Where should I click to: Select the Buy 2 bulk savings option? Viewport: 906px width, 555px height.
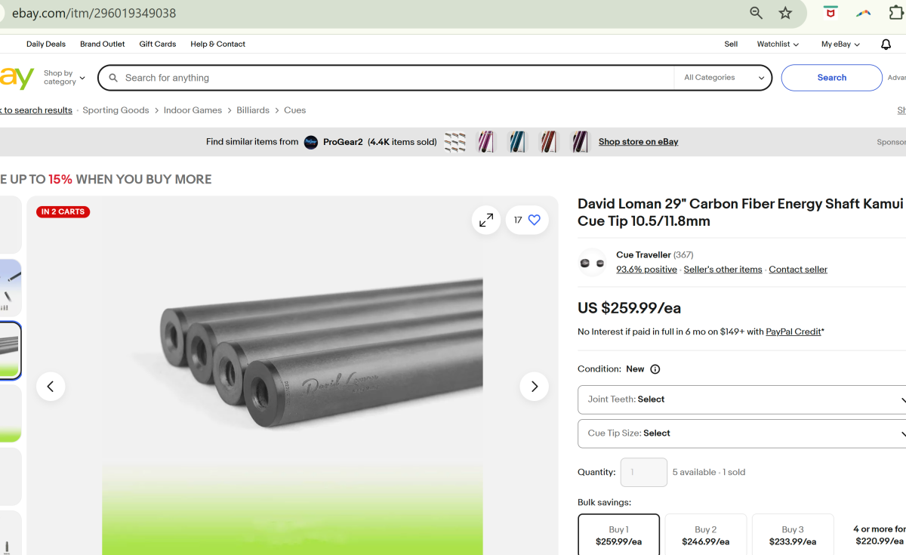[x=705, y=535]
